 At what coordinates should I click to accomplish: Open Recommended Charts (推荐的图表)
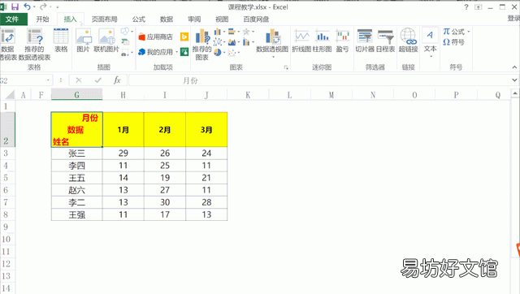(201, 45)
